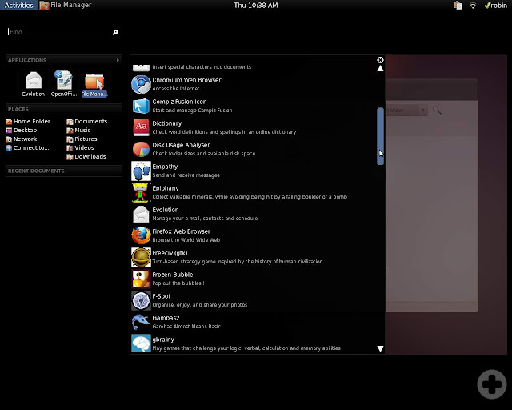512x410 pixels.
Task: Launch the Epiphany game icon
Action: pos(140,192)
